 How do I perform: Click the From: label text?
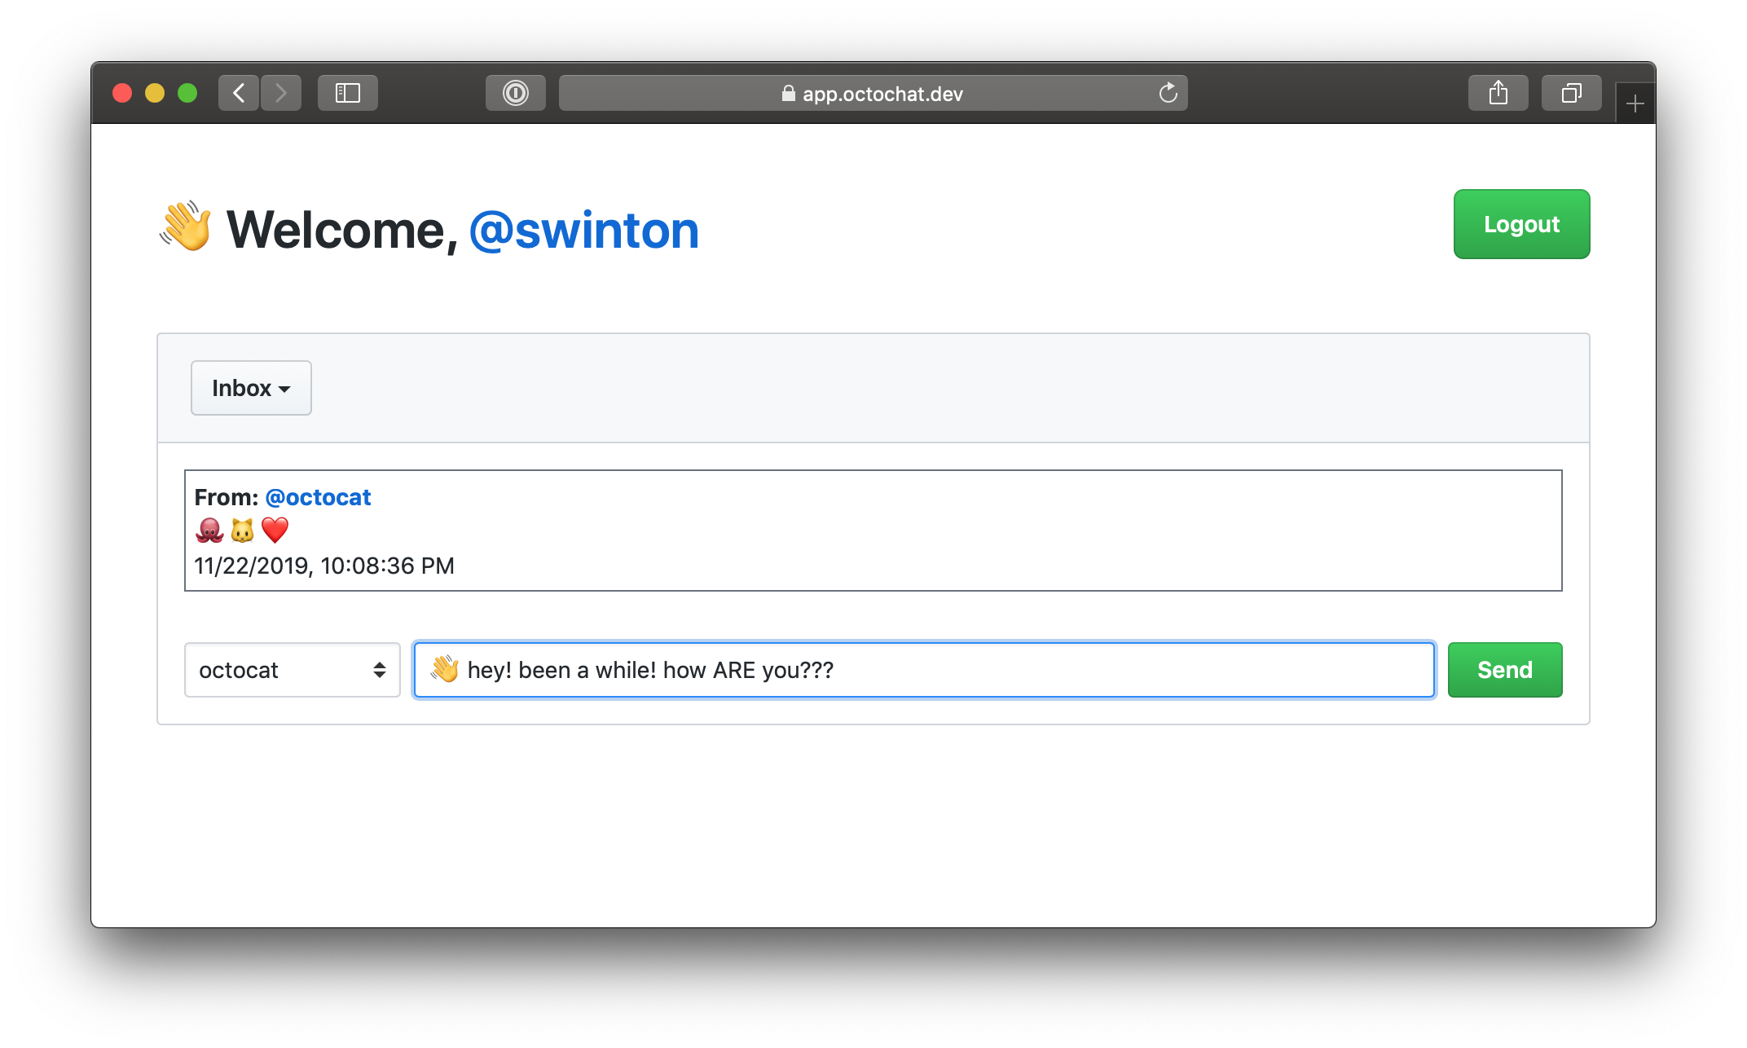pos(227,497)
